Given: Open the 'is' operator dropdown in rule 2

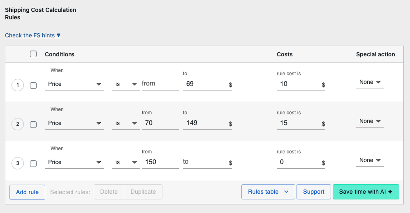Looking at the screenshot, I should (125, 123).
